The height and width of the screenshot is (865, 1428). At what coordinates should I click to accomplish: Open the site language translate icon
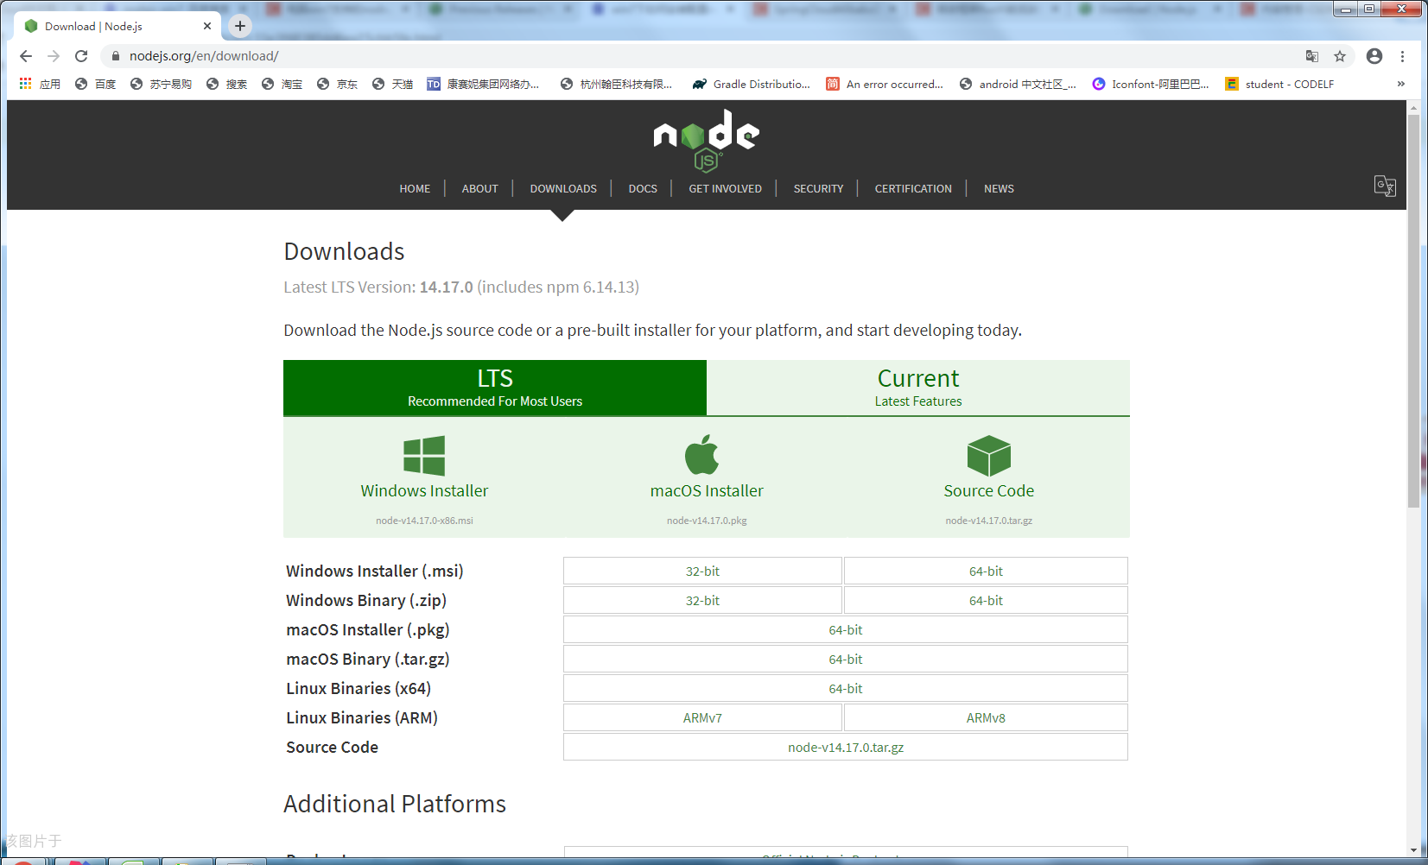(1384, 186)
